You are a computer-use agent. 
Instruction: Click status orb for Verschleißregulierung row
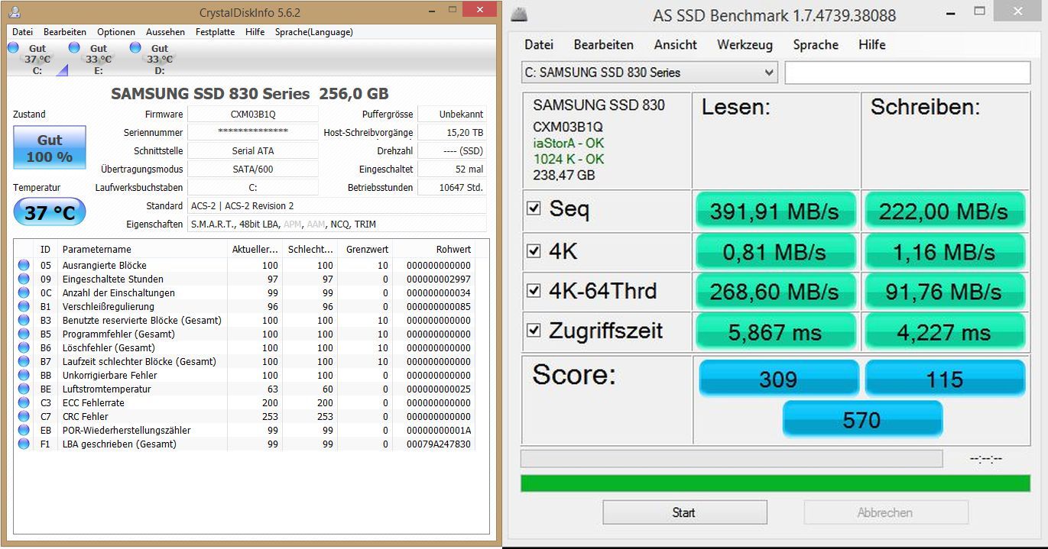coord(24,306)
